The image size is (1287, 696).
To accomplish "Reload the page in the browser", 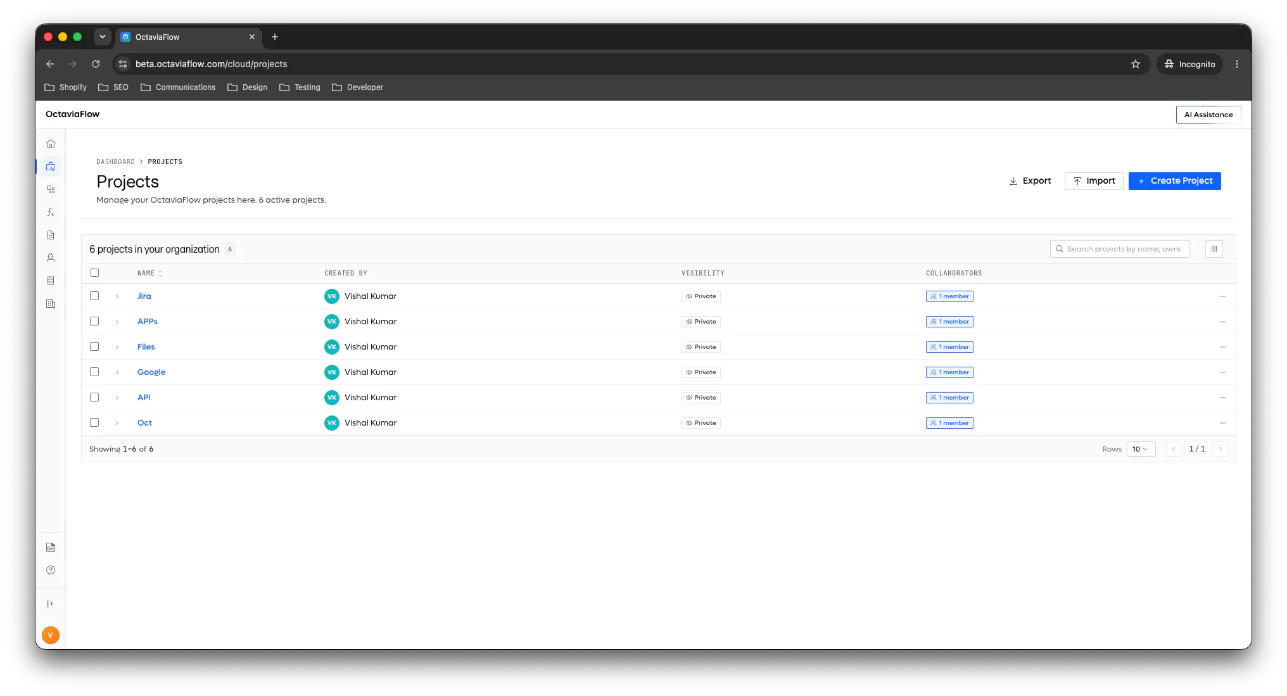I will 96,64.
